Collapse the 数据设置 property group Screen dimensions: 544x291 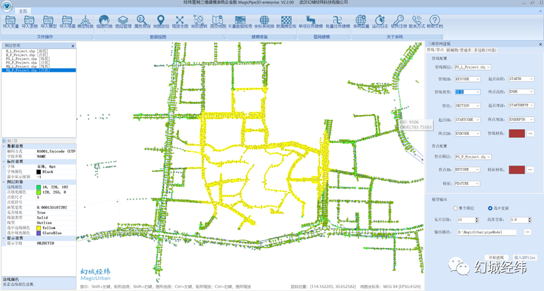tap(4, 146)
